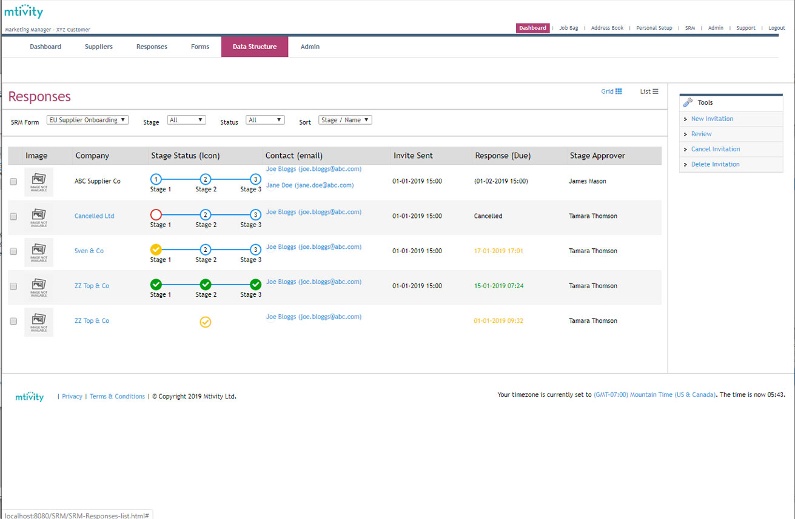The image size is (795, 519).
Task: Click green Stage 1 checkmark for ZZ Top row
Action: [156, 284]
